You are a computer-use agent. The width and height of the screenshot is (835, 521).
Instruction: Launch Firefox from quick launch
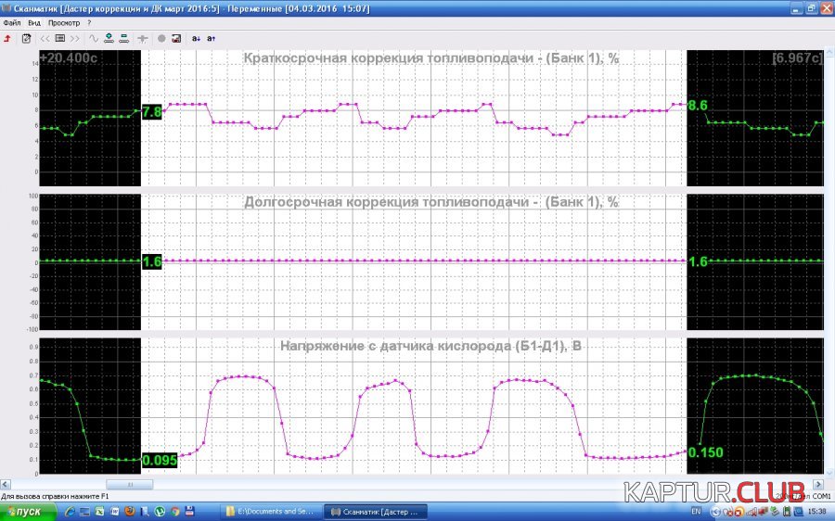point(129,512)
